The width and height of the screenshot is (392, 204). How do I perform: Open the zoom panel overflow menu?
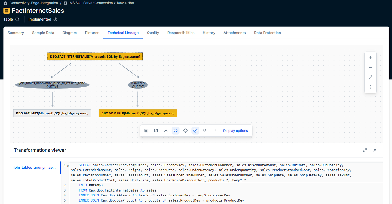coord(370,87)
